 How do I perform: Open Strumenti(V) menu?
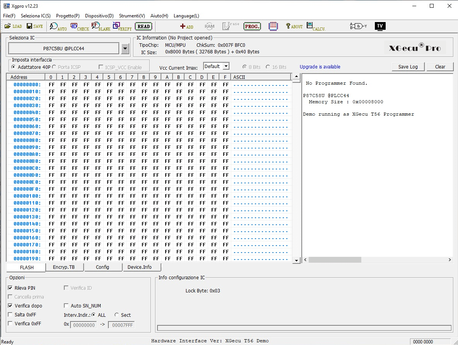[x=132, y=16]
